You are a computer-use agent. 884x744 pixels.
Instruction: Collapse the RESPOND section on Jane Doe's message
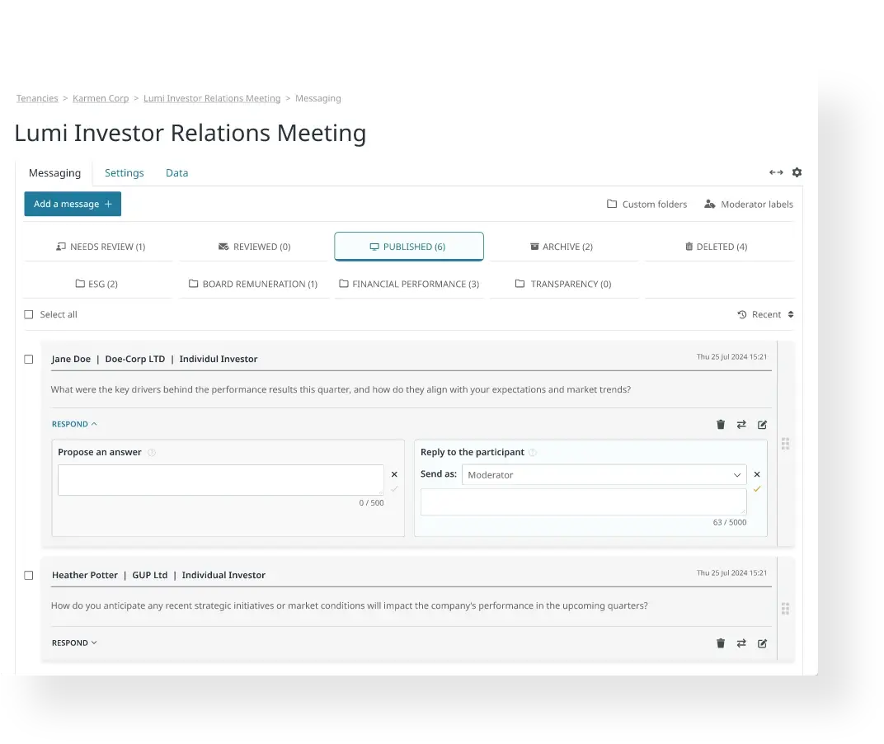pyautogui.click(x=73, y=423)
